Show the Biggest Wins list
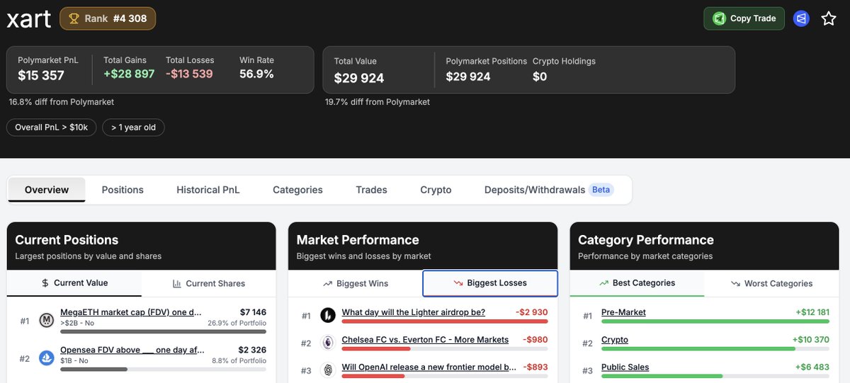Image resolution: width=850 pixels, height=383 pixels. point(356,283)
